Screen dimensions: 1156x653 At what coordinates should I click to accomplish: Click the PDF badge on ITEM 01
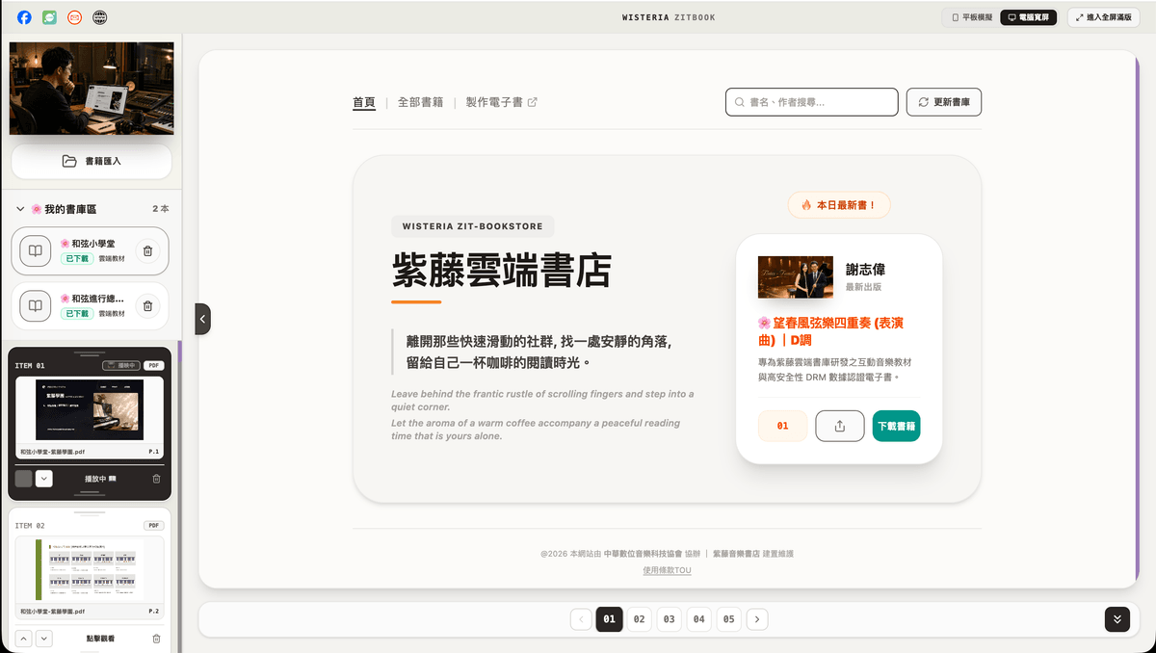pyautogui.click(x=154, y=366)
